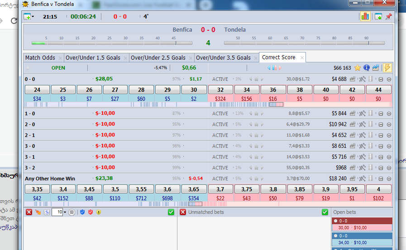406x250 pixels.
Task: Expand the 2 - 0 selection ladder
Action: point(381,124)
